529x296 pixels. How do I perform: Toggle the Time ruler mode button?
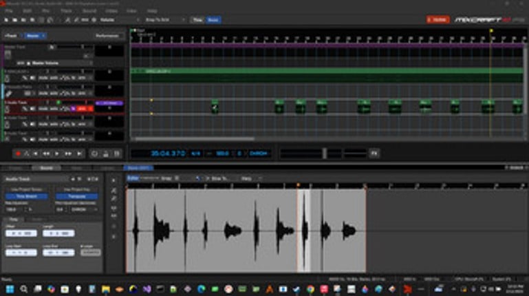point(197,20)
